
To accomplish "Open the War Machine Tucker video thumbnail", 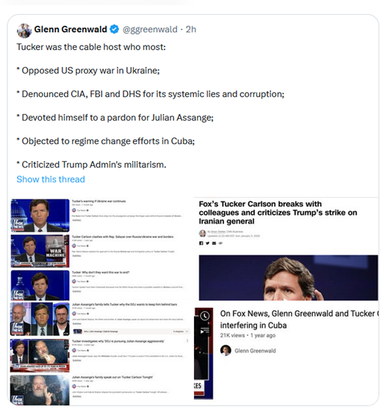I will point(40,251).
